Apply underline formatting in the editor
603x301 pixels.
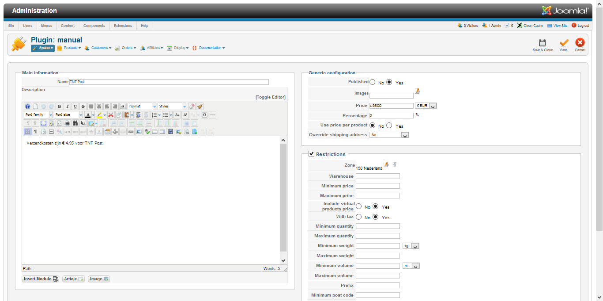click(x=75, y=107)
